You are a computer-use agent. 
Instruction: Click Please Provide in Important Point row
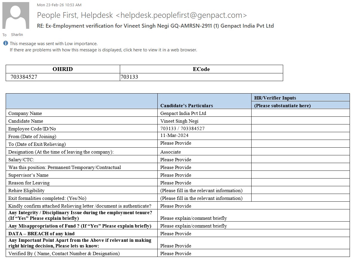click(176, 246)
